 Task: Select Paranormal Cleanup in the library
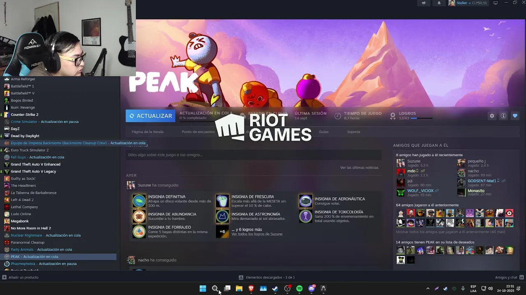27,243
